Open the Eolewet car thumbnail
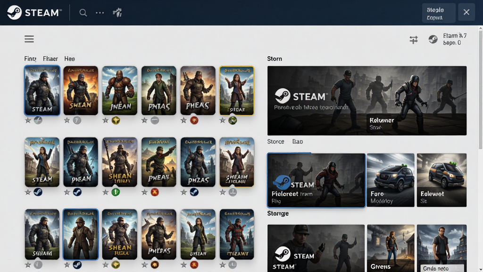The height and width of the screenshot is (272, 483). [x=441, y=180]
